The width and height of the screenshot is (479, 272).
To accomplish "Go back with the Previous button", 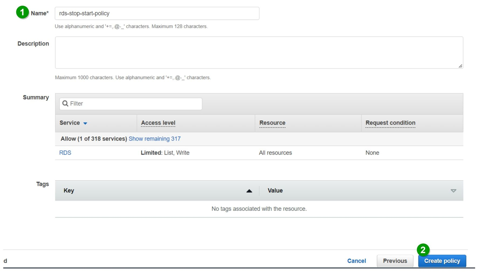I will (395, 261).
